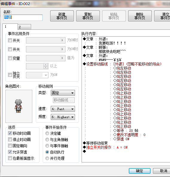Open the 频度 dropdown showing 6: Highest

tap(63, 117)
